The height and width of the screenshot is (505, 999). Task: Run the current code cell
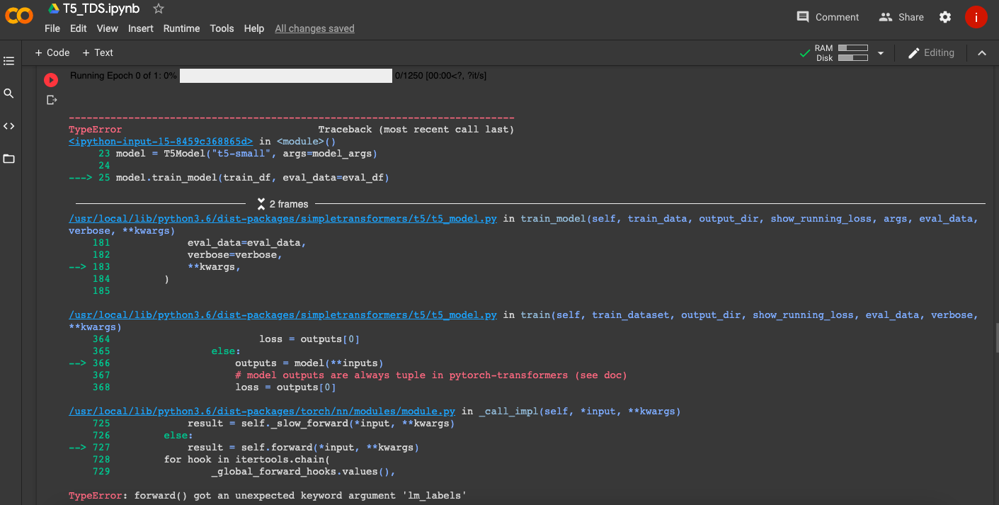[x=50, y=79]
